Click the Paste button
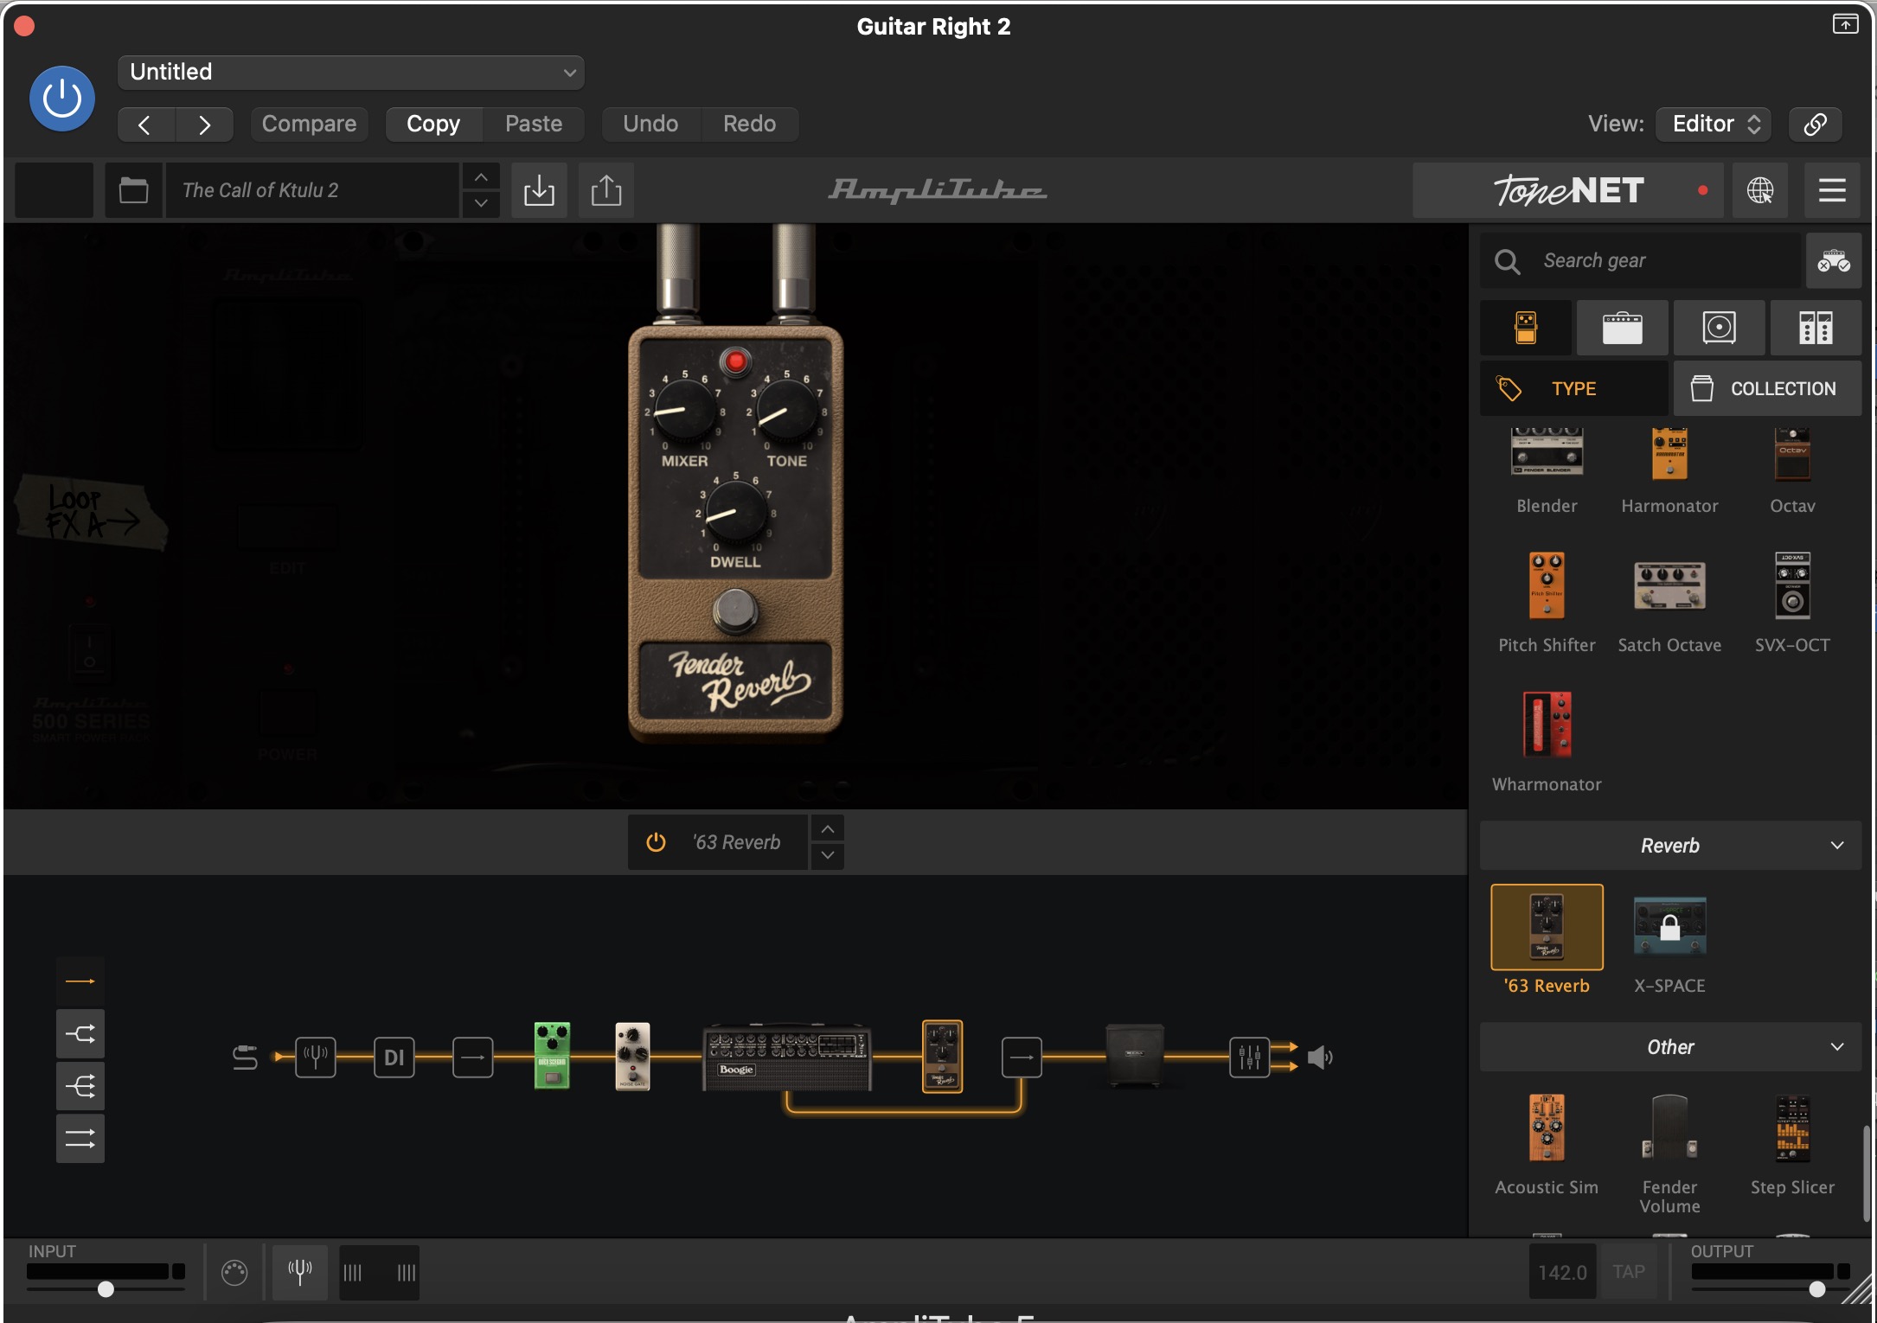This screenshot has width=1877, height=1323. (534, 125)
